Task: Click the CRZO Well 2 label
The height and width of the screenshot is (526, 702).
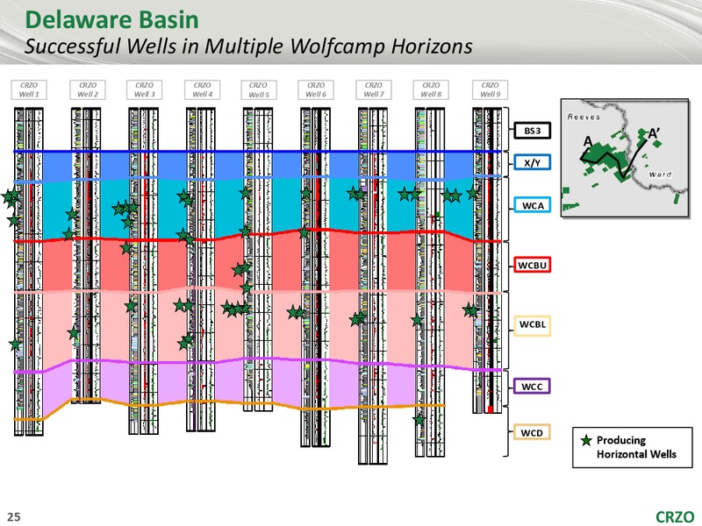Action: point(88,89)
